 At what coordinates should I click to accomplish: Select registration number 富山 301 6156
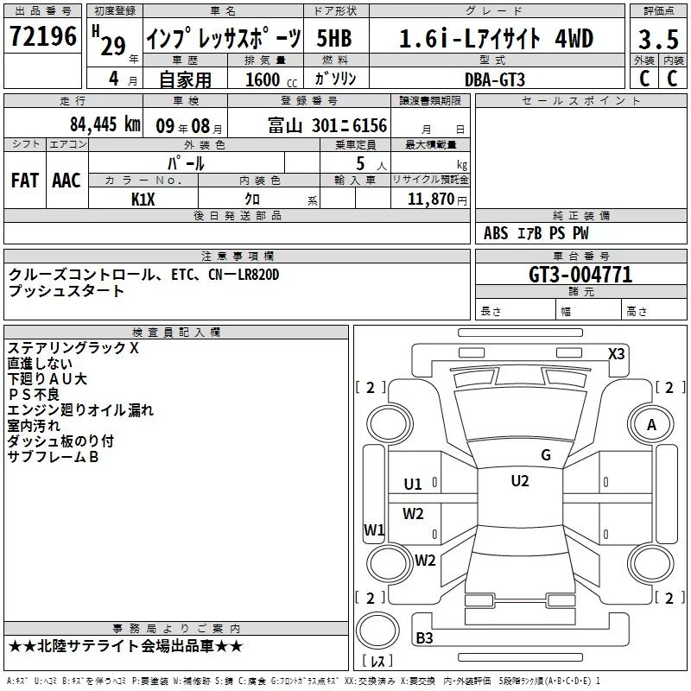(327, 125)
